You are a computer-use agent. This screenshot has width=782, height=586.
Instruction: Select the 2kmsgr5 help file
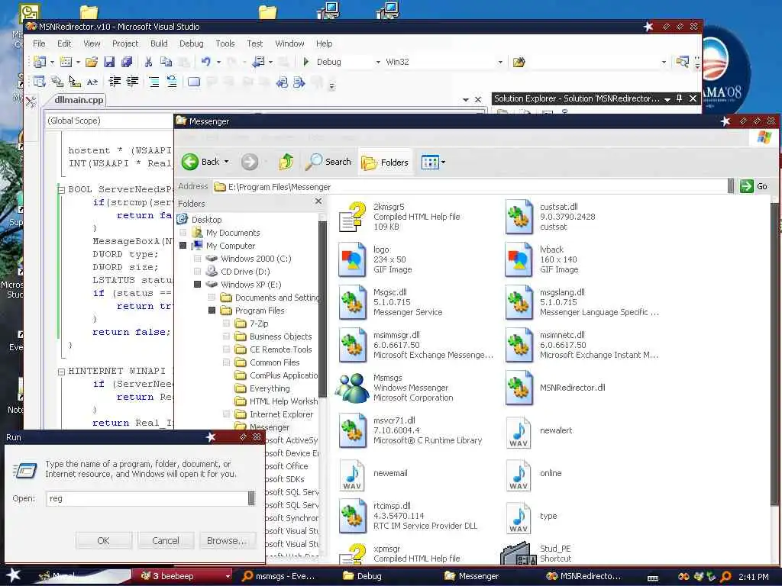[x=399, y=217]
